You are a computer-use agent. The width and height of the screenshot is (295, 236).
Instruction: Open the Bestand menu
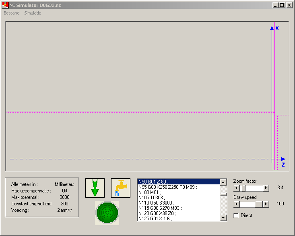(x=12, y=13)
